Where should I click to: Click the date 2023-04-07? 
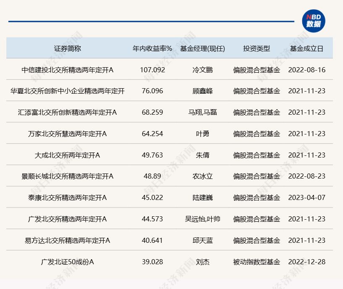(306, 197)
